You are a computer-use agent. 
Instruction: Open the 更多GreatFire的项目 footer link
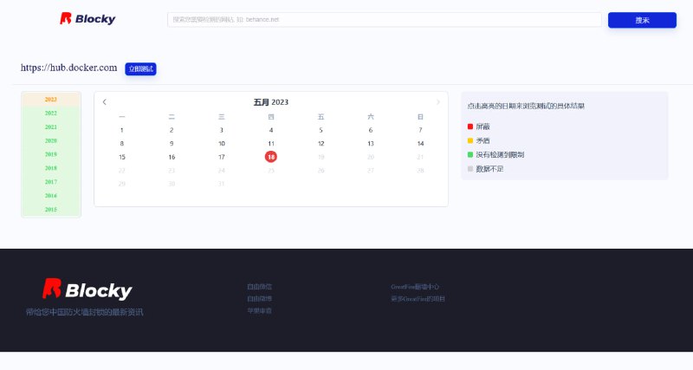(418, 299)
